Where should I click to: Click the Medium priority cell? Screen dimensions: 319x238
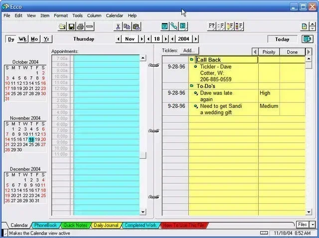pos(269,109)
